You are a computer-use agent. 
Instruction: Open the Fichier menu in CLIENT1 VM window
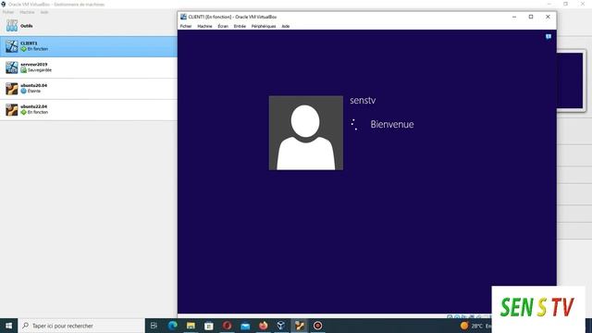coord(186,27)
